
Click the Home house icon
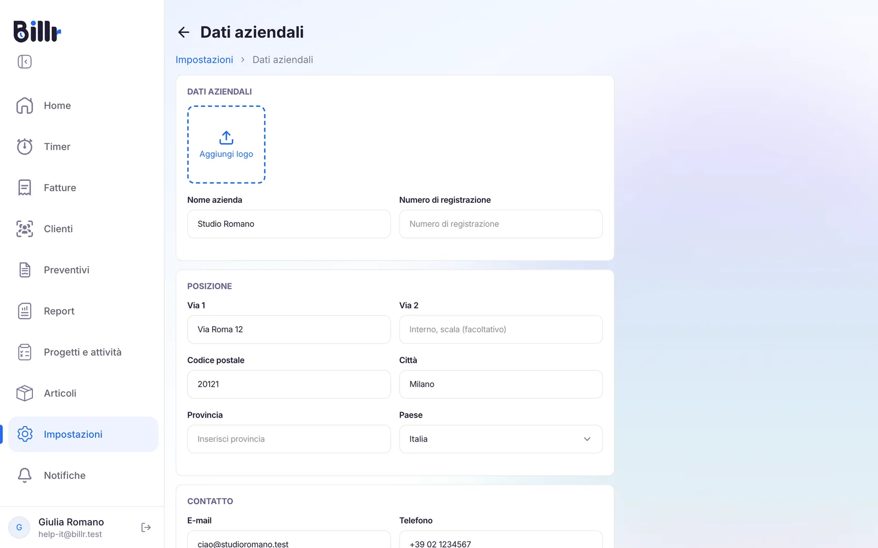25,105
